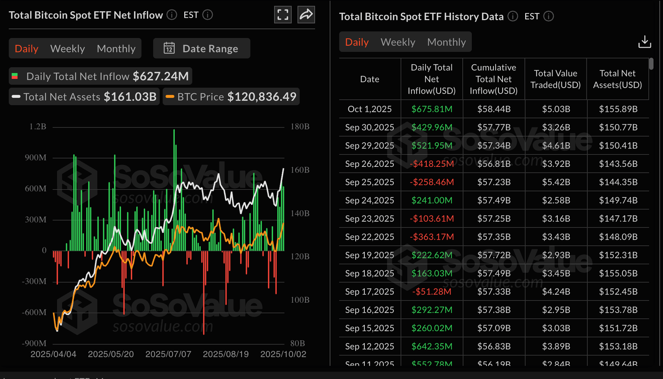Image resolution: width=663 pixels, height=379 pixels.
Task: Select Daily tab in history table
Action: [x=357, y=42]
